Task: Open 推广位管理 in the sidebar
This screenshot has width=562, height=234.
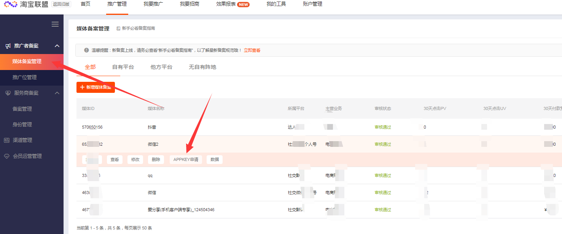Action: pos(25,78)
